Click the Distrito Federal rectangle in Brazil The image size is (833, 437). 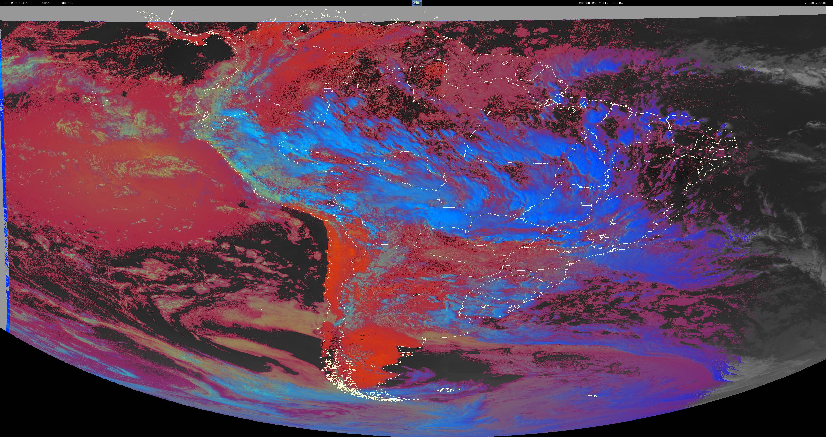(x=586, y=204)
